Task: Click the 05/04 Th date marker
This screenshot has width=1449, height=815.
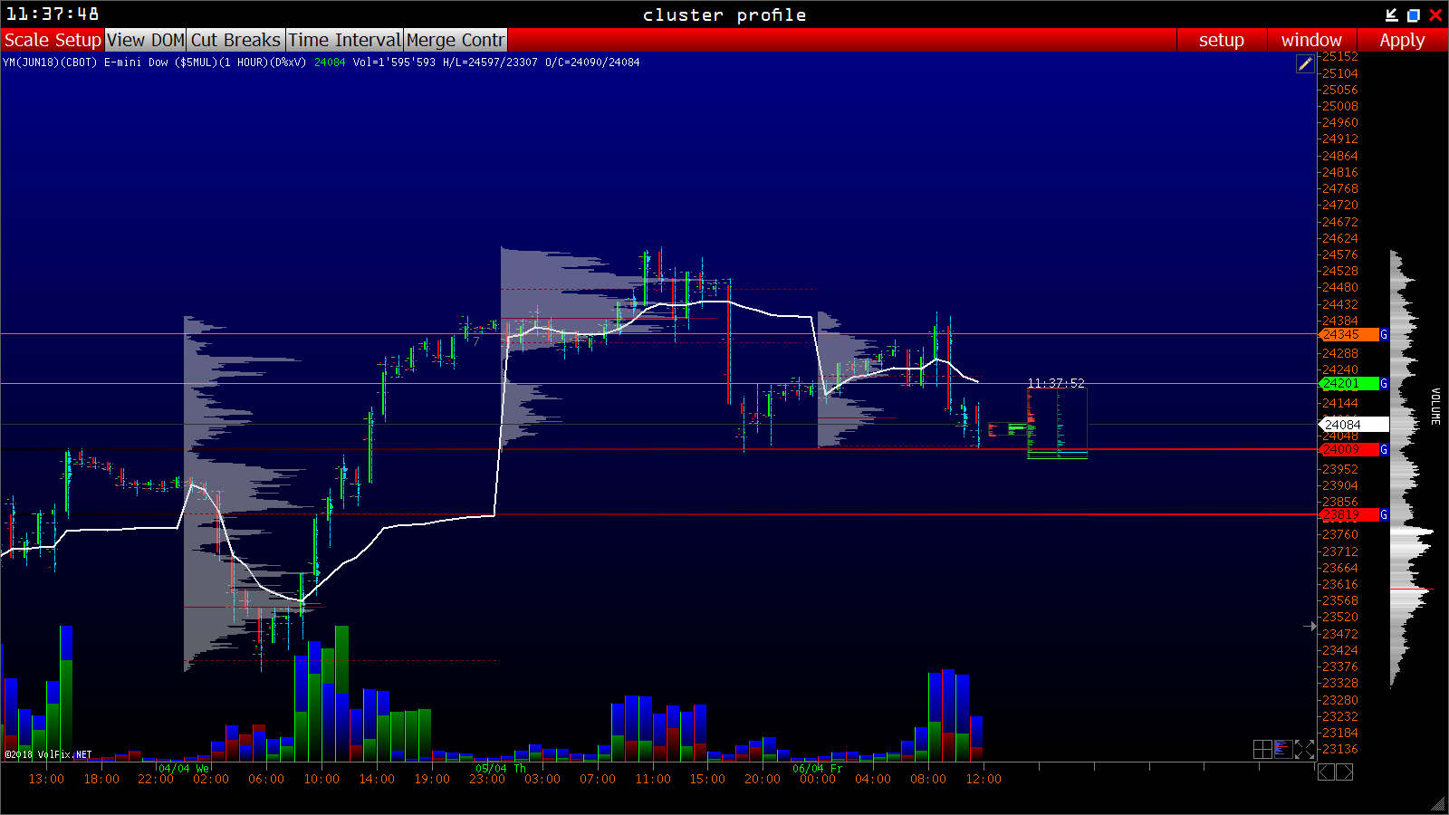Action: (x=501, y=769)
